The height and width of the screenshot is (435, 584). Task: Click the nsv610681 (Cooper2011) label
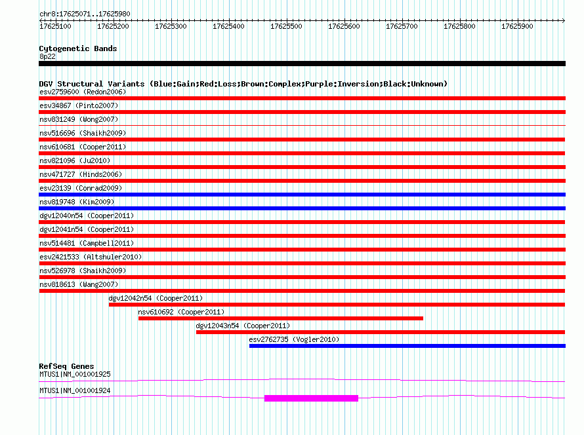(x=83, y=147)
